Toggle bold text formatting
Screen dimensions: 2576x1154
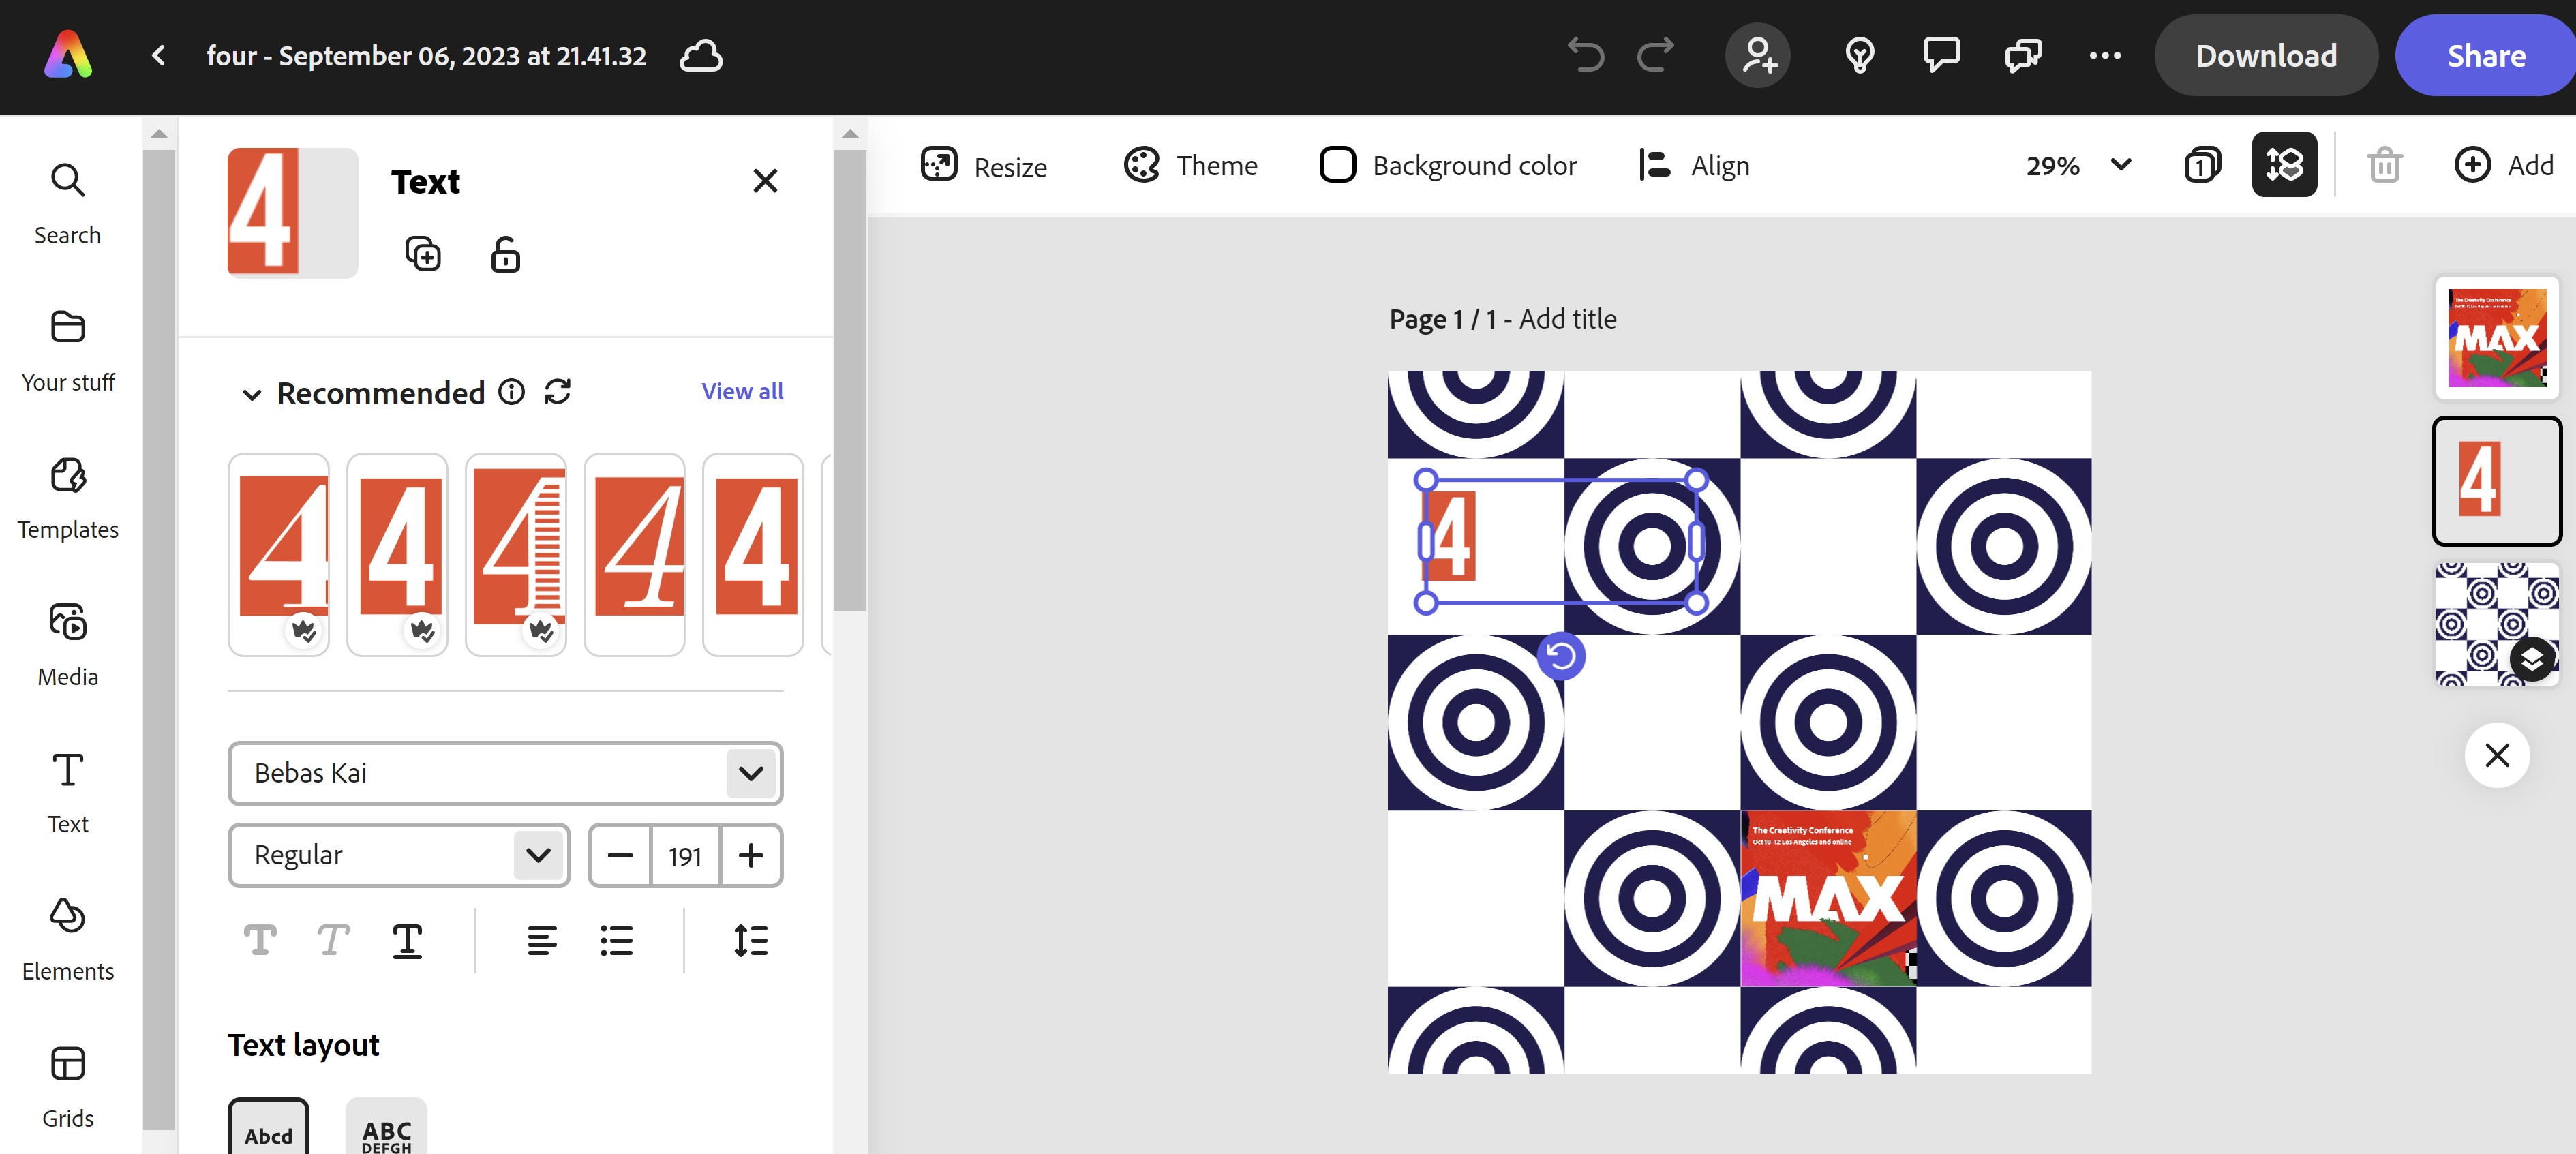click(x=260, y=940)
